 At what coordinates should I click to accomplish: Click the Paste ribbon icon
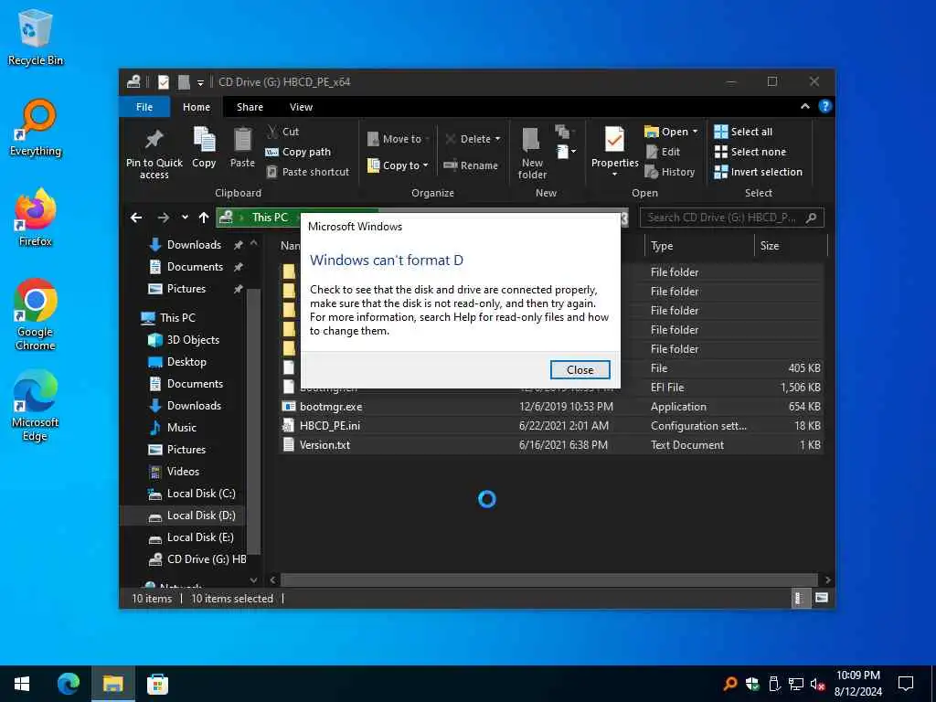pos(242,148)
